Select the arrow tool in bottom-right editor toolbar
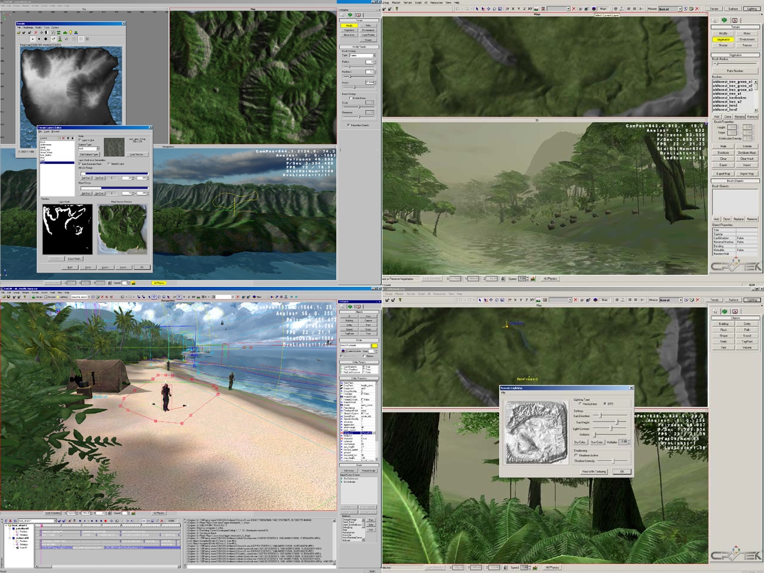Image resolution: width=764 pixels, height=573 pixels. click(480, 300)
